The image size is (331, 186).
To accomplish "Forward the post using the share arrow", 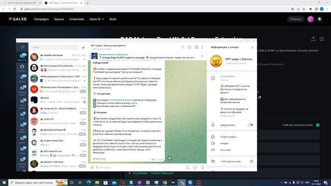I will click(x=170, y=158).
